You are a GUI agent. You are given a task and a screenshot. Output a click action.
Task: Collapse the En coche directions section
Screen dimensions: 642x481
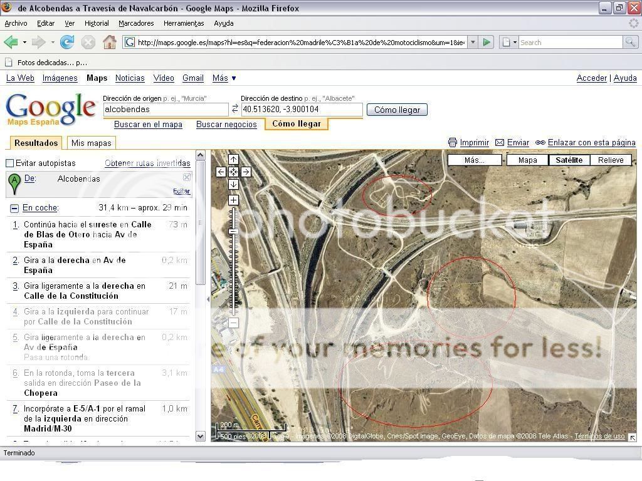pos(14,208)
